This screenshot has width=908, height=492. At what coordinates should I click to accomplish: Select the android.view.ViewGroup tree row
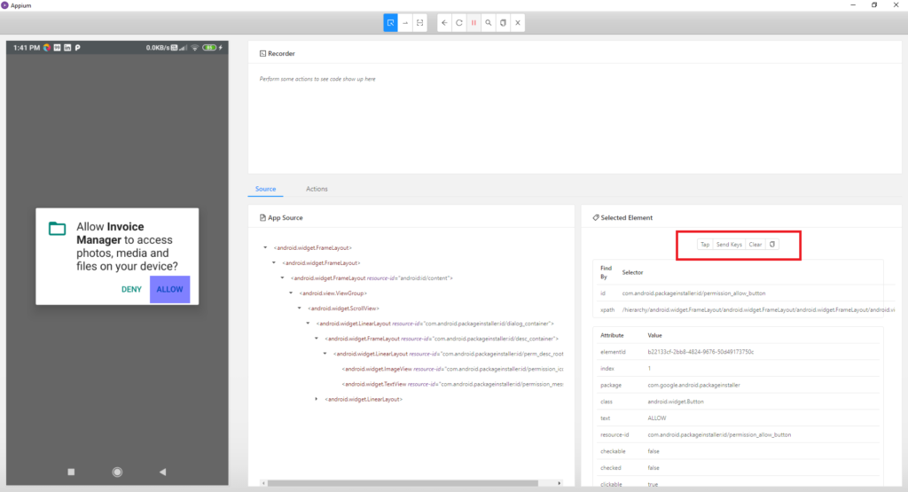[333, 293]
